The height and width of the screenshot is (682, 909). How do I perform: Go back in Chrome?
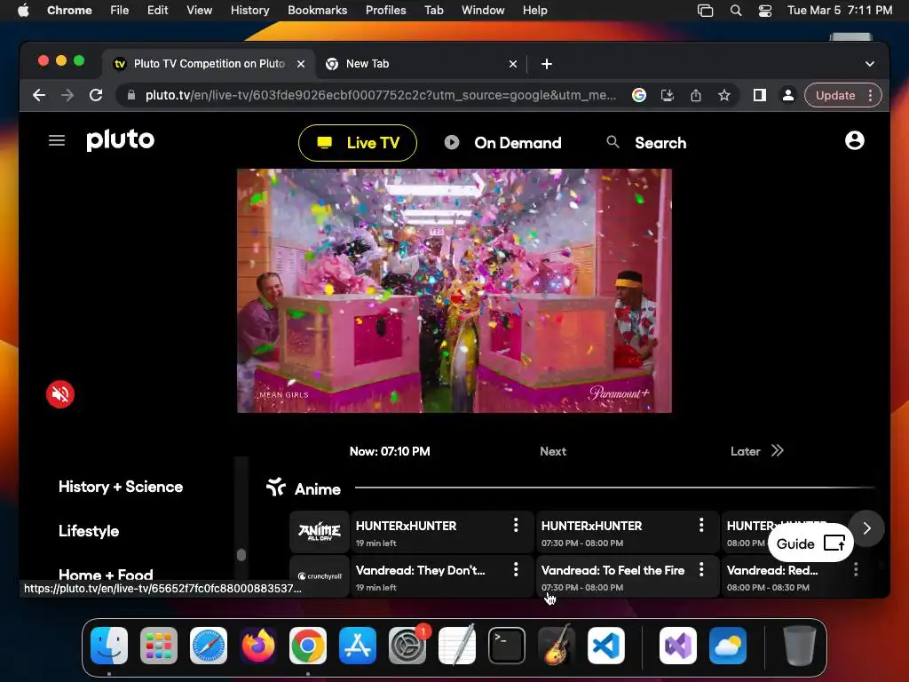click(x=39, y=95)
